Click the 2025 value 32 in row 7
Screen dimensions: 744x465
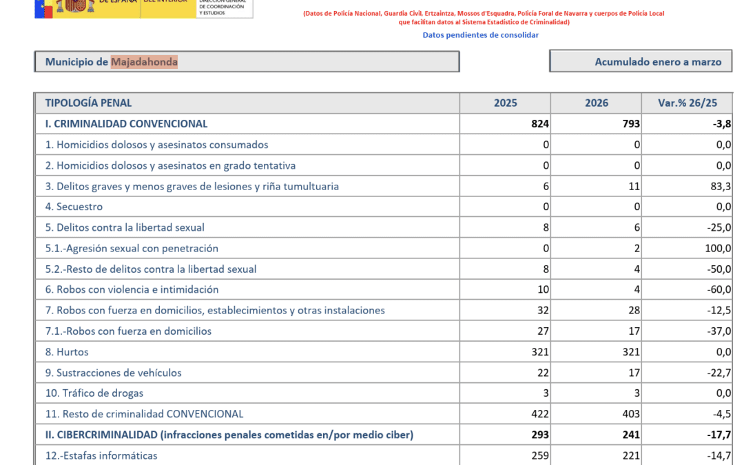[544, 310]
